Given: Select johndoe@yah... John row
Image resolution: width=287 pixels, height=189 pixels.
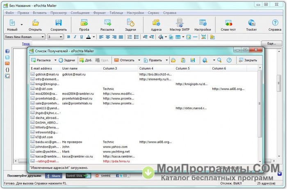Looking at the screenshot, I should (143, 146).
